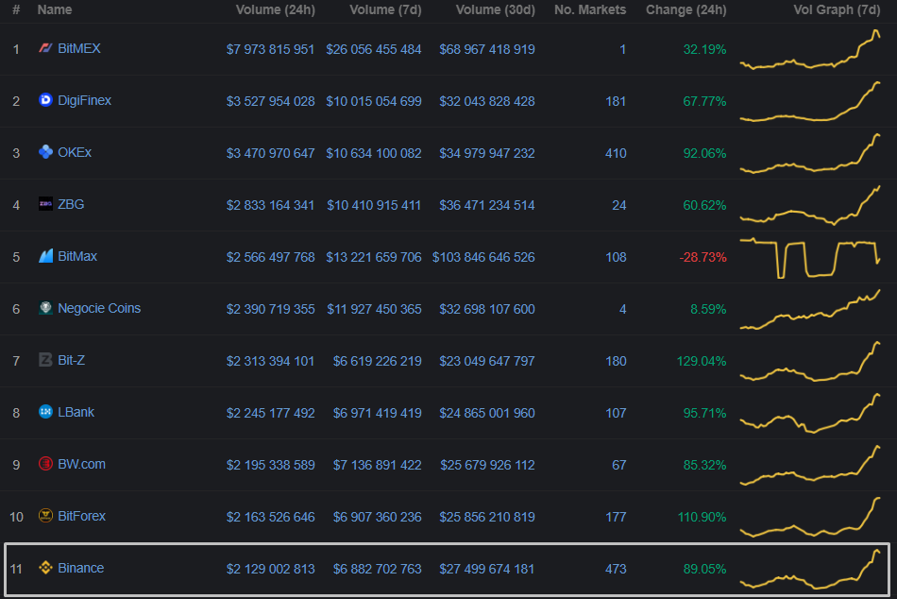This screenshot has height=599, width=897.
Task: Click the BitMEX exchange logo icon
Action: pyautogui.click(x=45, y=48)
